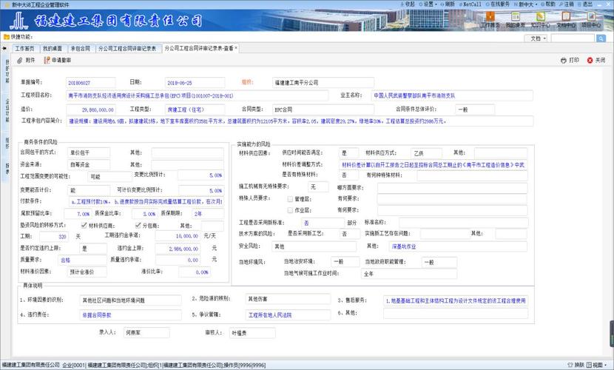
Task: Switch to the 分公司工程合同评审记录表 tab
Action: (x=127, y=49)
